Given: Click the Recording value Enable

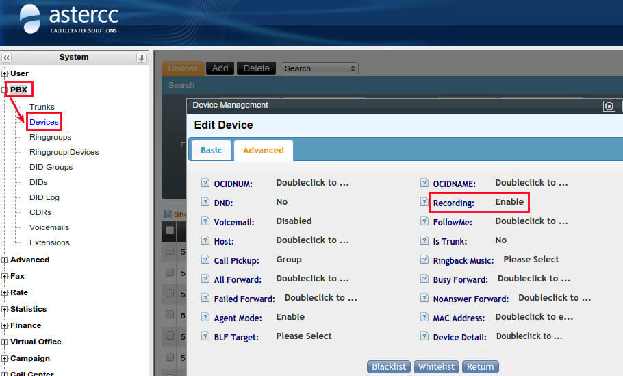Looking at the screenshot, I should 509,202.
